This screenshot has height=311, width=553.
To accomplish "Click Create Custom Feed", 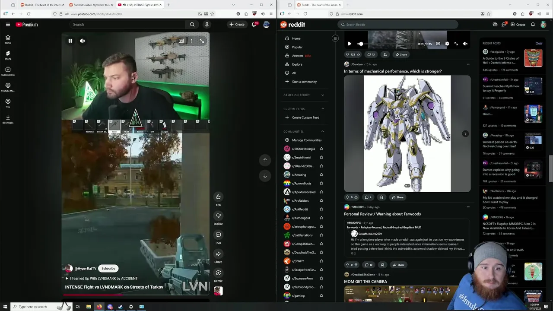I will tap(305, 117).
